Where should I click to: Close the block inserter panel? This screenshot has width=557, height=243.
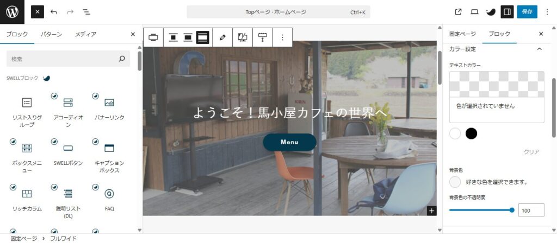(133, 34)
